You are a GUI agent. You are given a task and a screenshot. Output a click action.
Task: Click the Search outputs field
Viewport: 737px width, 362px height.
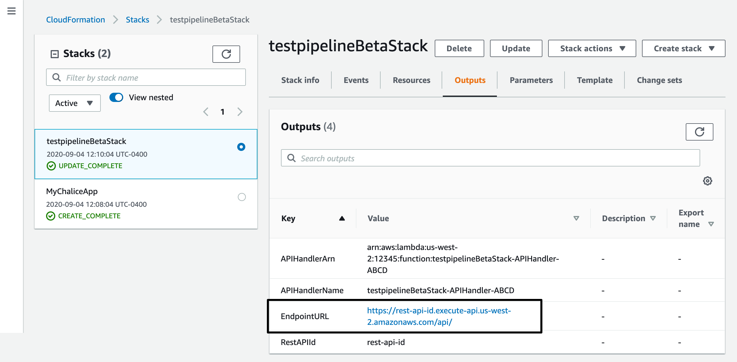[490, 158]
